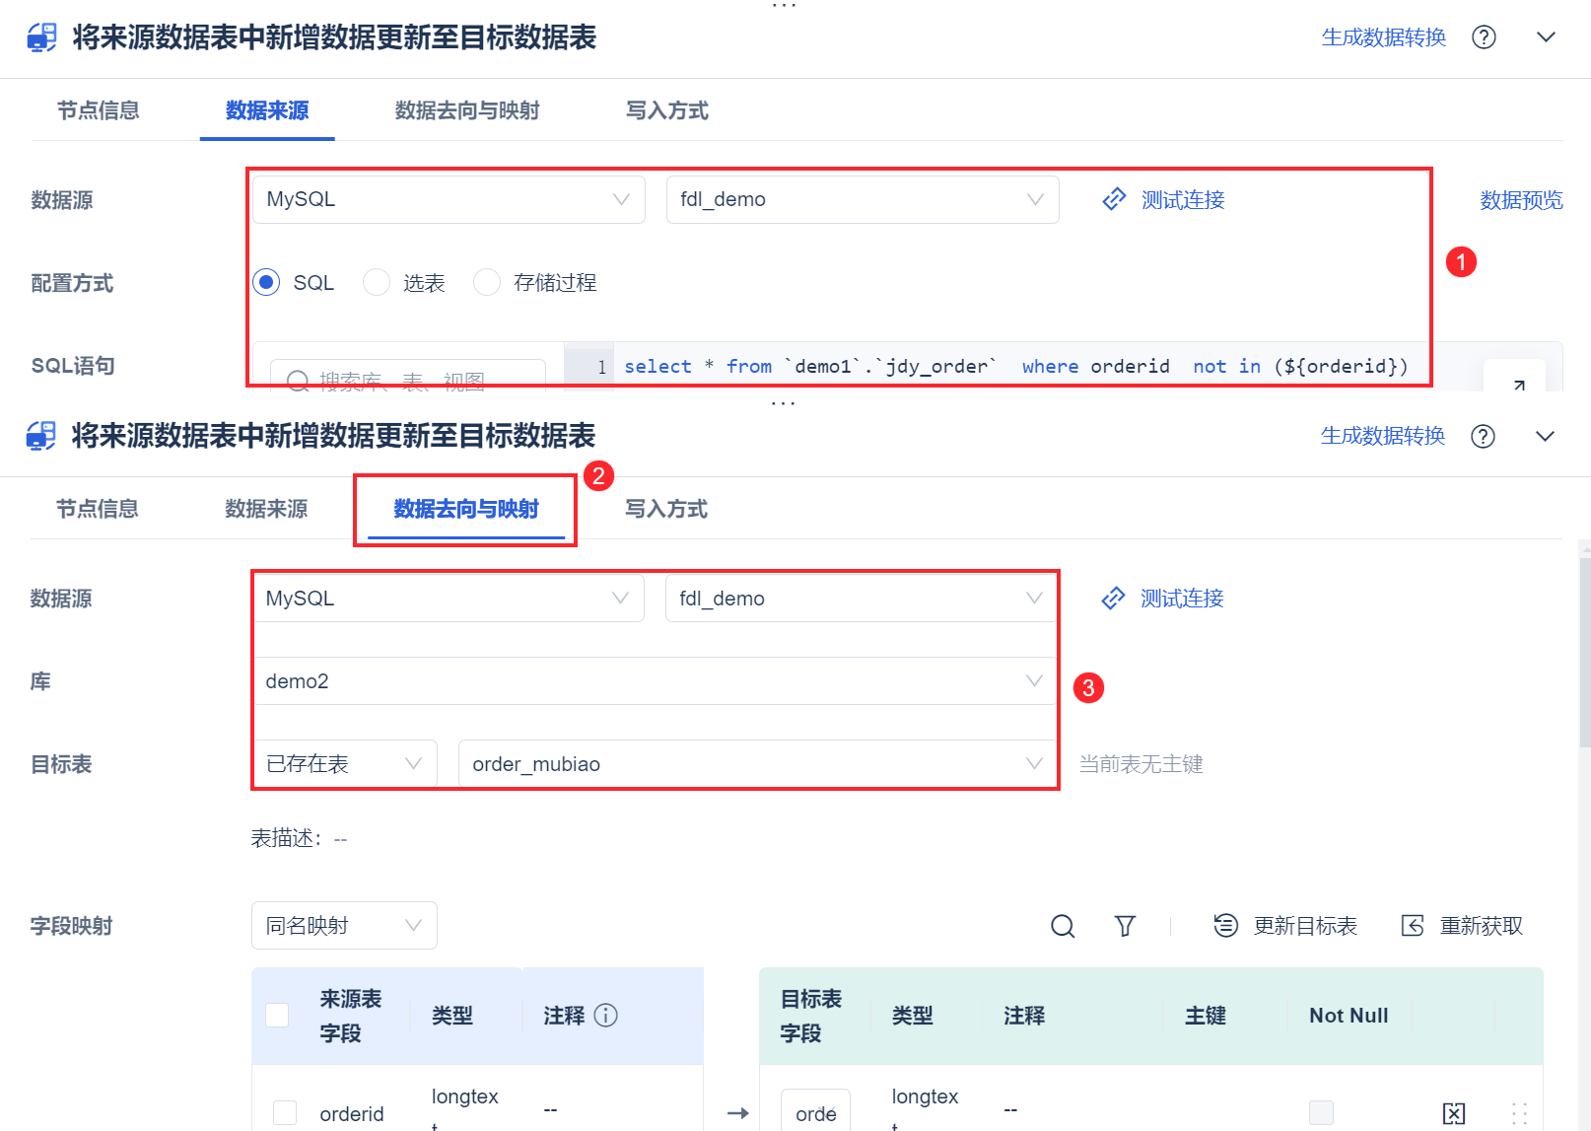Open help icon in the lower panel header
The image size is (1591, 1131).
click(1483, 436)
